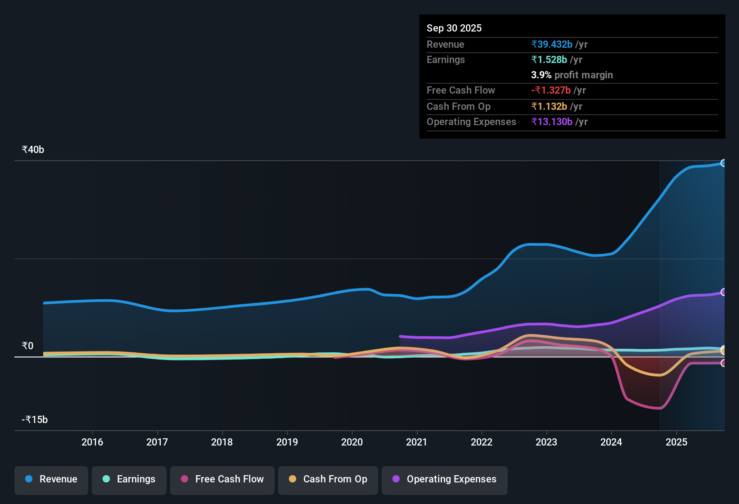The image size is (739, 504).
Task: Switch to the Cash From Op legend item
Action: (328, 479)
